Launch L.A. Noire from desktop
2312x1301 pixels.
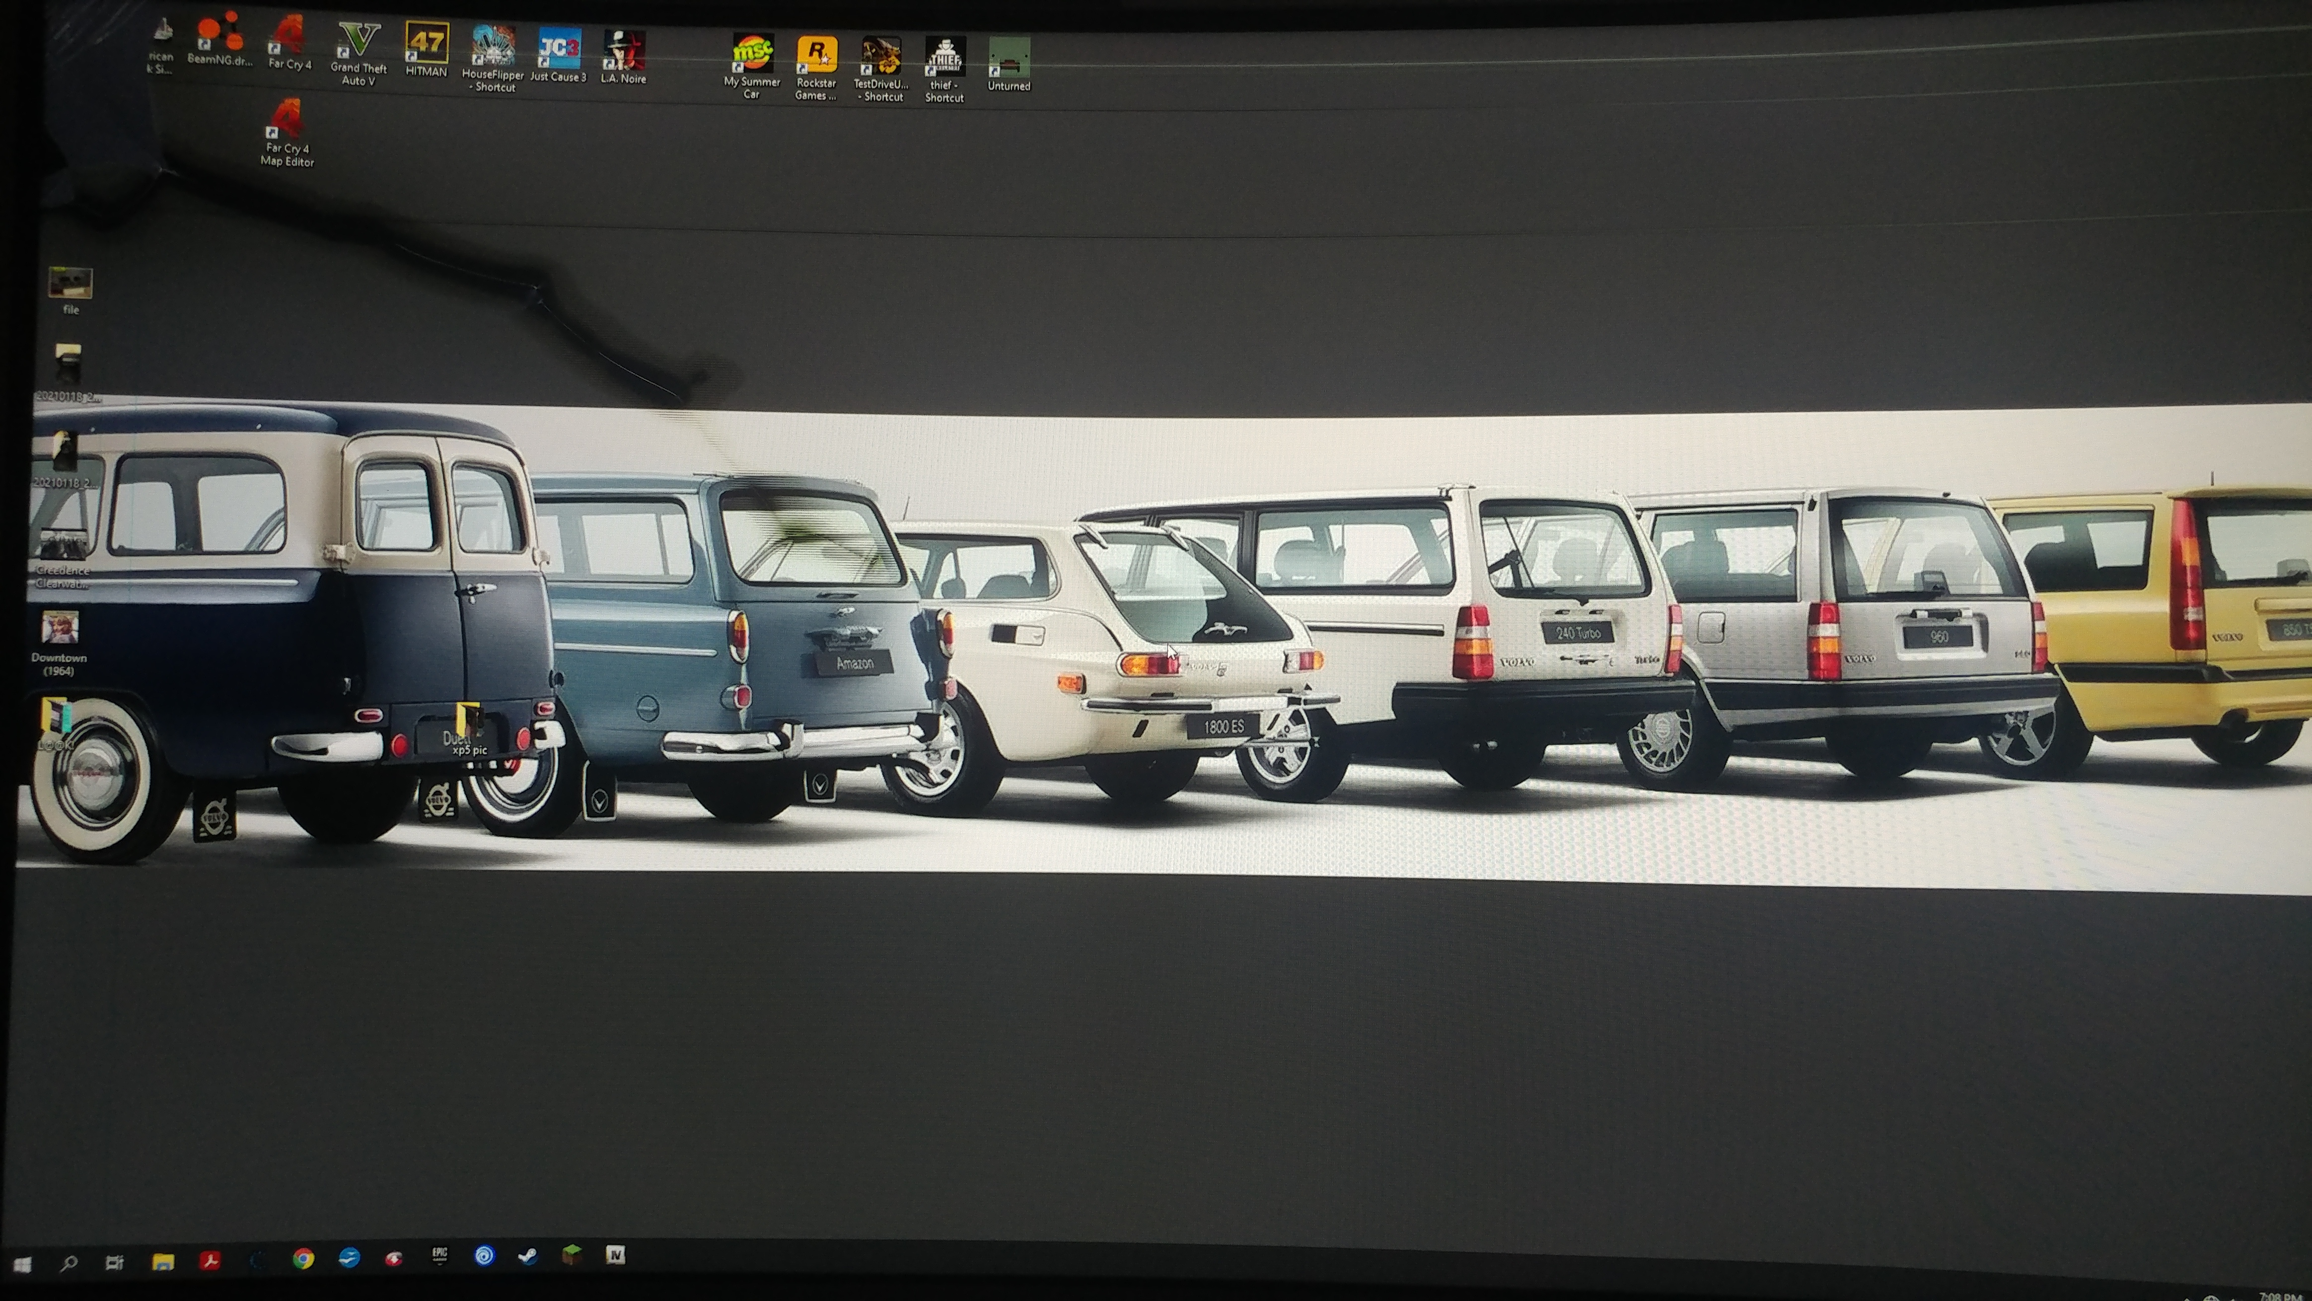click(624, 51)
